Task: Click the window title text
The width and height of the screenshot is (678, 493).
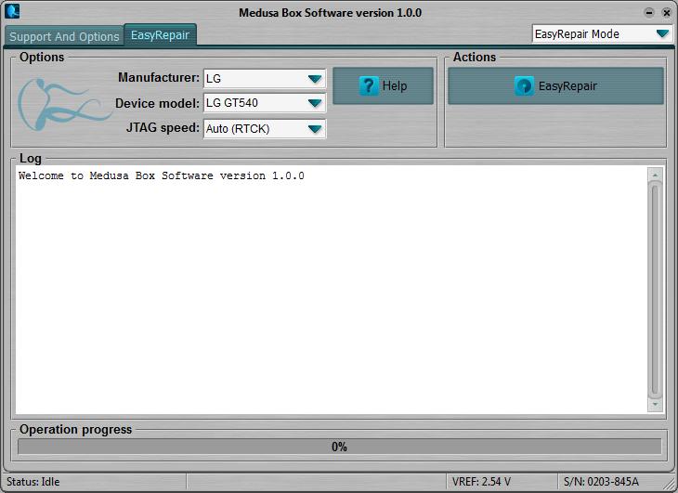Action: [331, 13]
